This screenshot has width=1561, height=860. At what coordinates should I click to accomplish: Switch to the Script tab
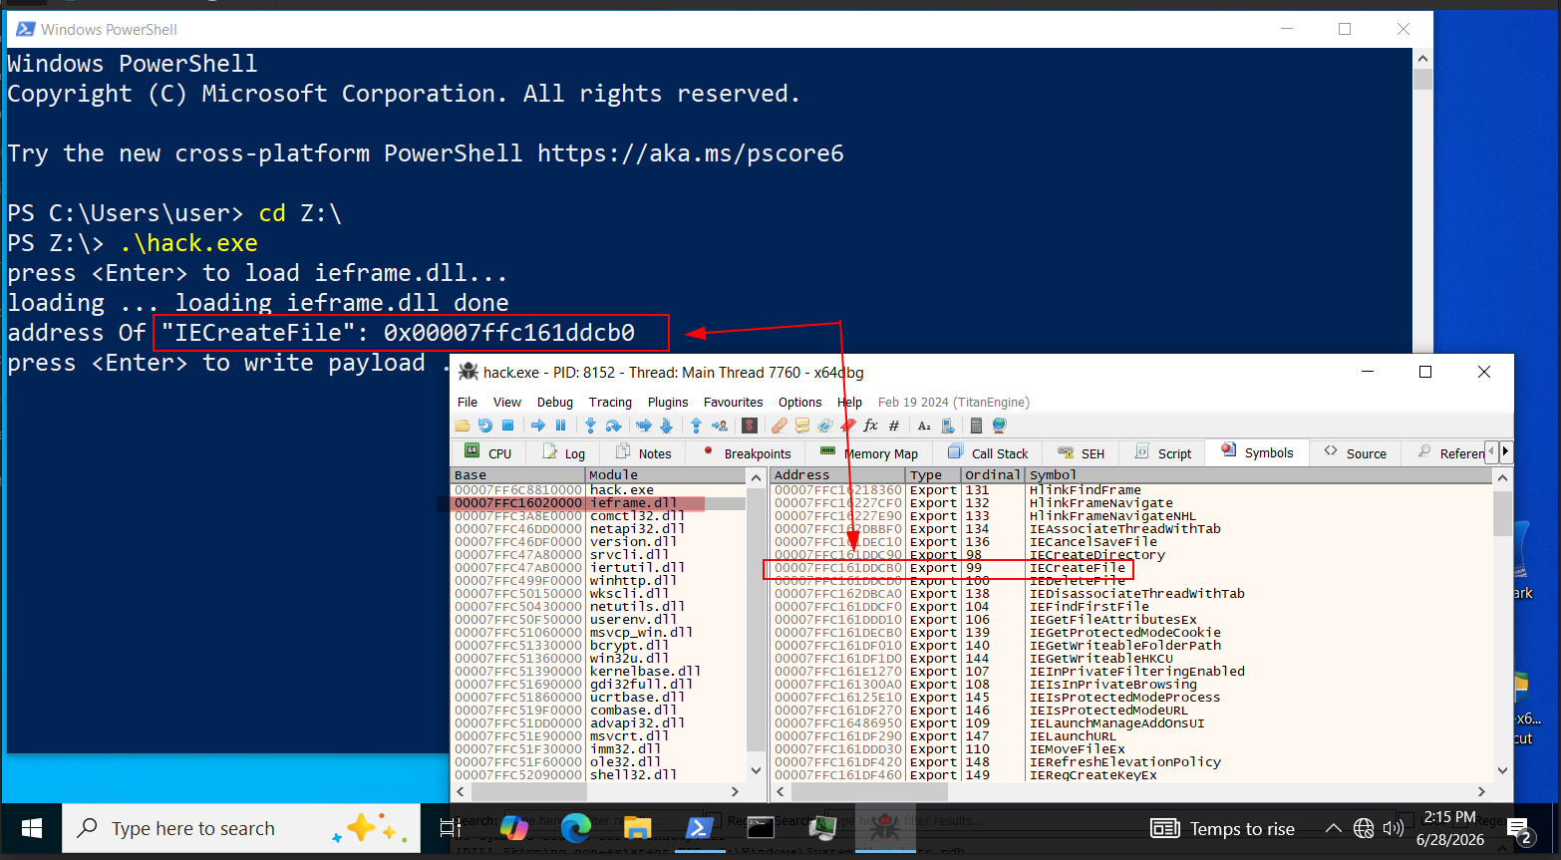1164,452
